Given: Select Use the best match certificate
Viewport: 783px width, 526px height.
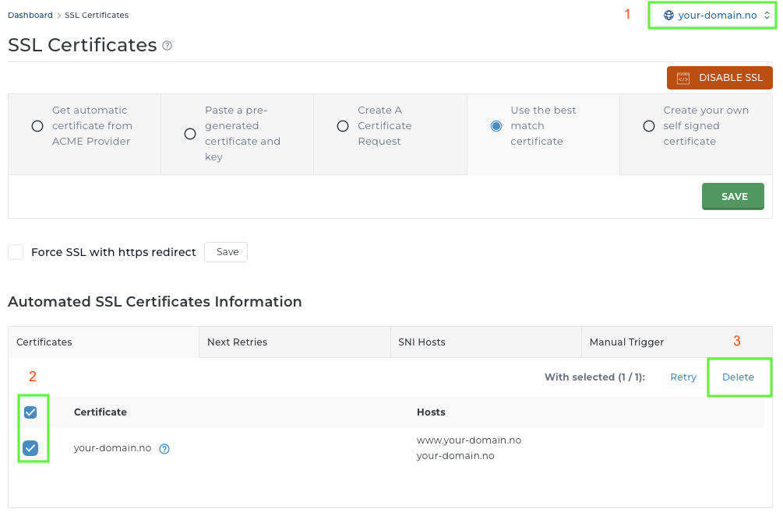Looking at the screenshot, I should coord(496,126).
